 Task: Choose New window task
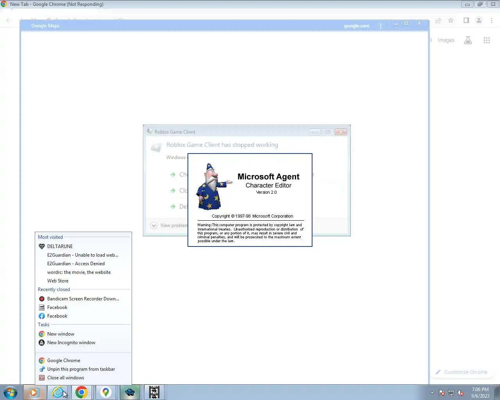point(83,334)
